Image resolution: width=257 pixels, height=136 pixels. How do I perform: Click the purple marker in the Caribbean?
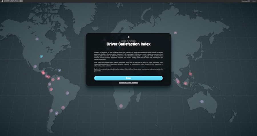[59, 70]
